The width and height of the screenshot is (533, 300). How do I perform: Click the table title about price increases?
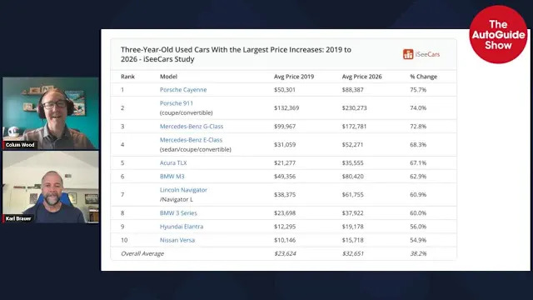tap(236, 54)
